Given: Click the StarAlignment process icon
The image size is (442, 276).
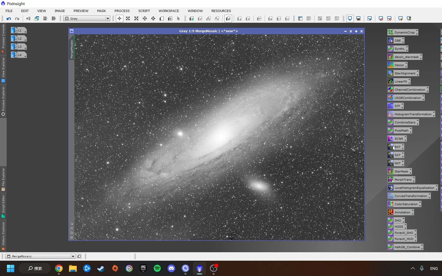Looking at the screenshot, I should point(403,73).
